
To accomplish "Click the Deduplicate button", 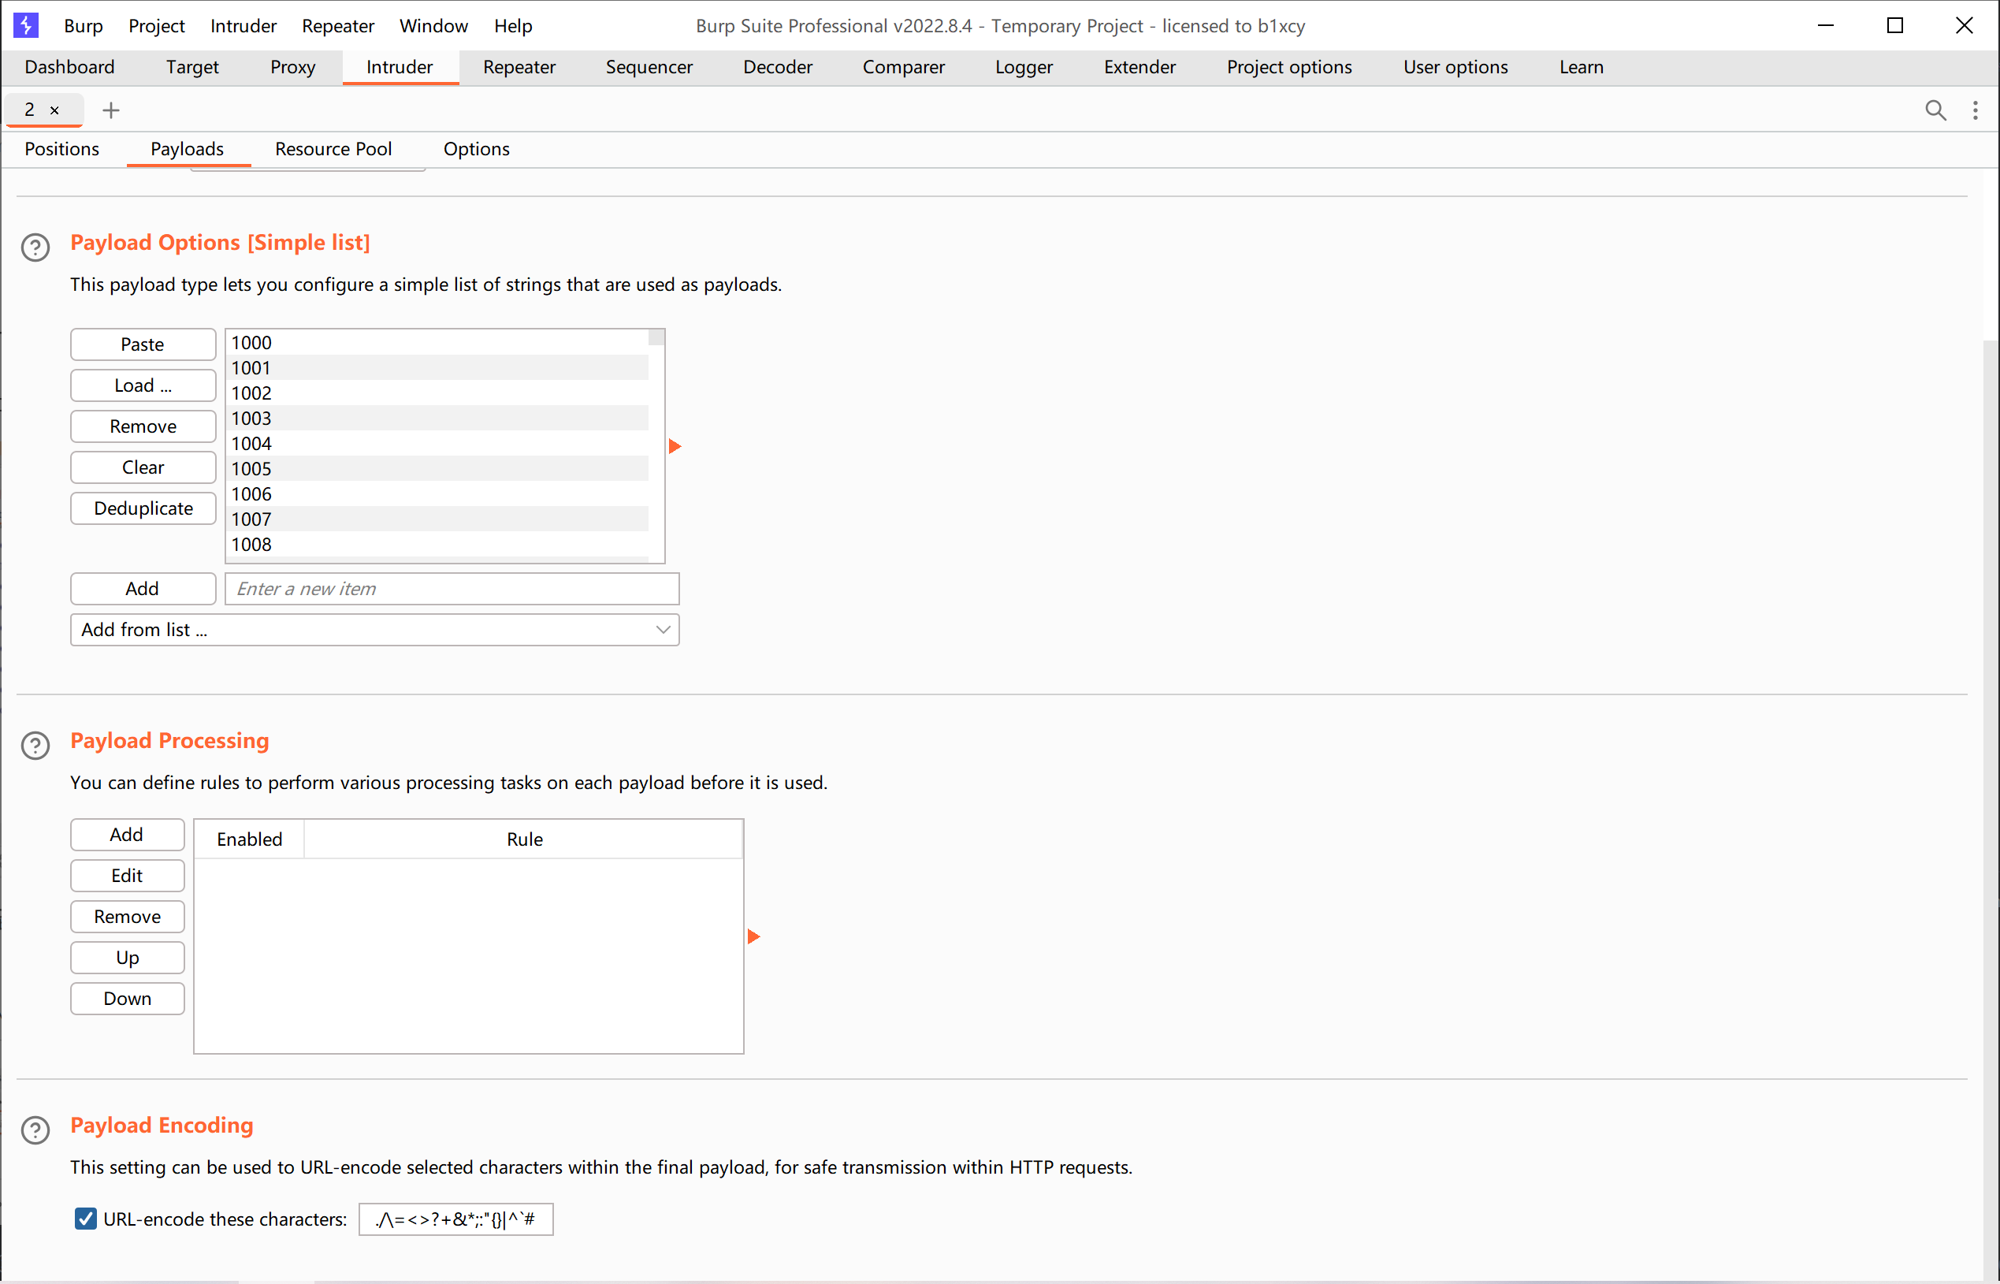I will click(143, 508).
